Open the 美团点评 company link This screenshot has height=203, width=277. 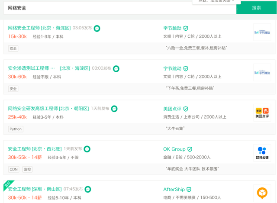pos(172,109)
